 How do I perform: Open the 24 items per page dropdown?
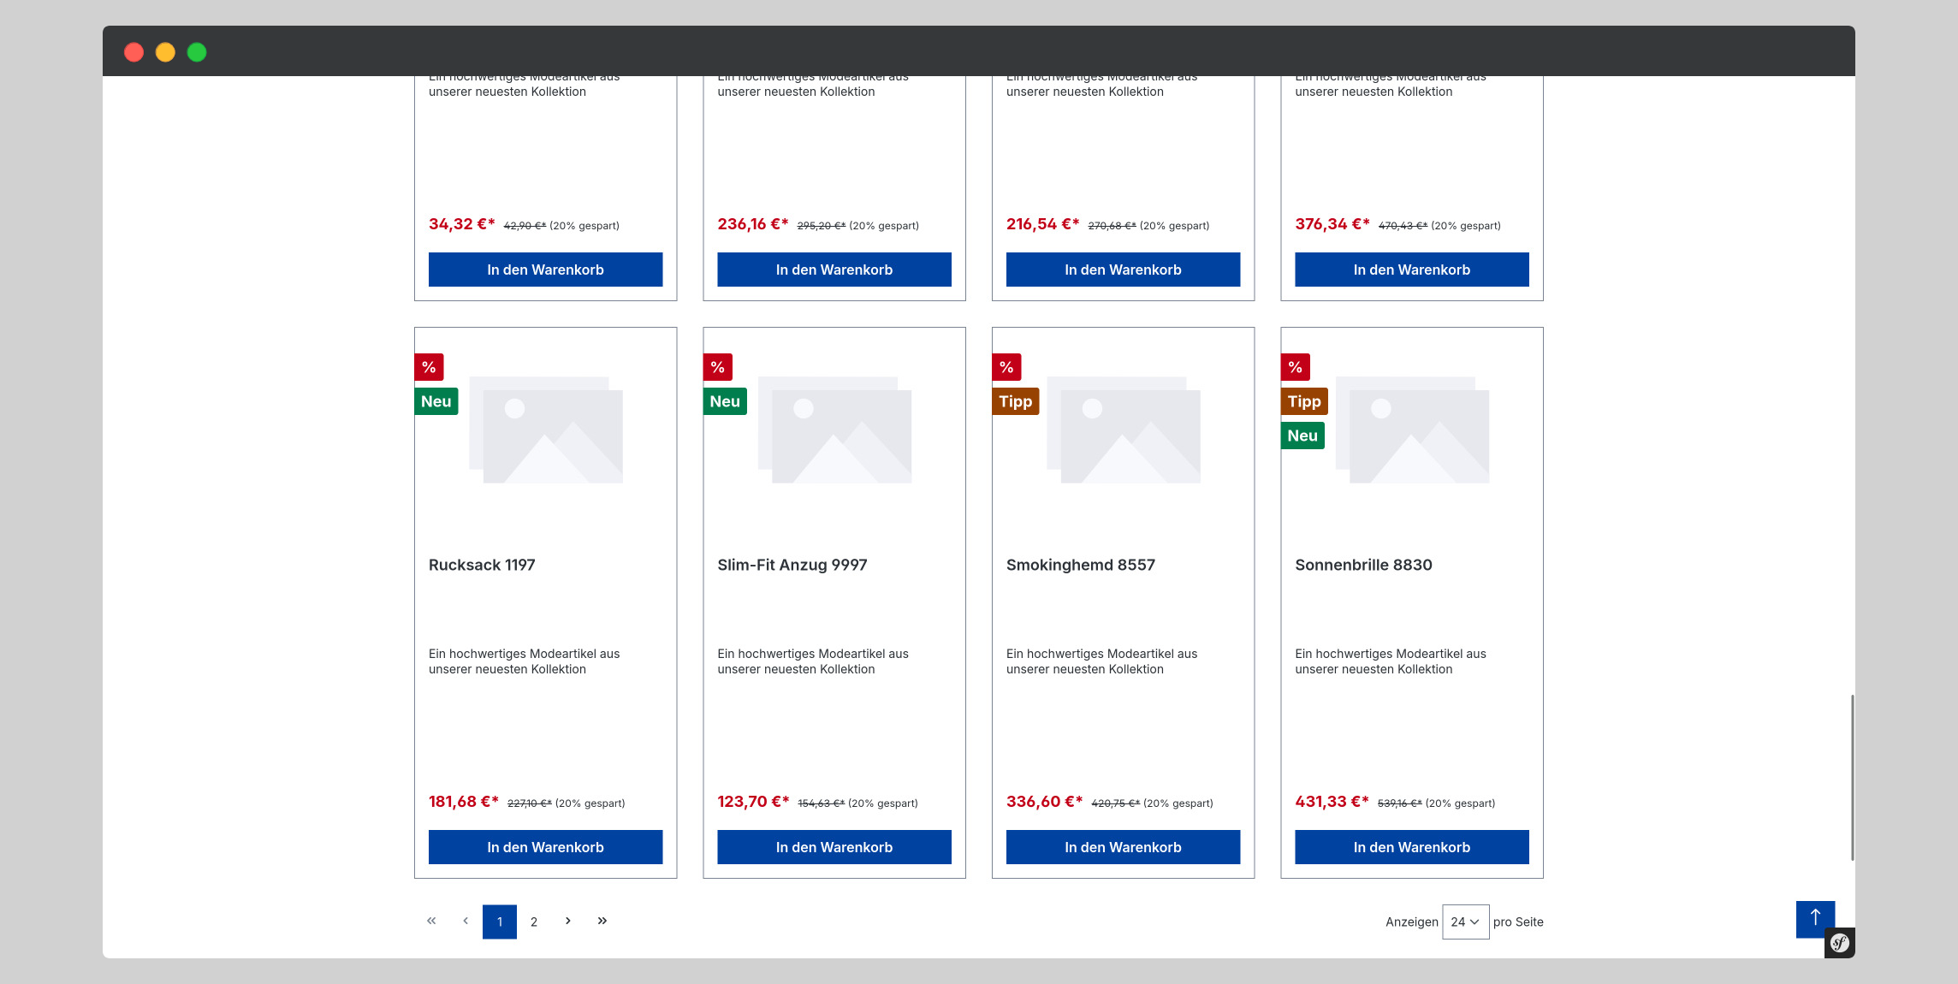1465,922
